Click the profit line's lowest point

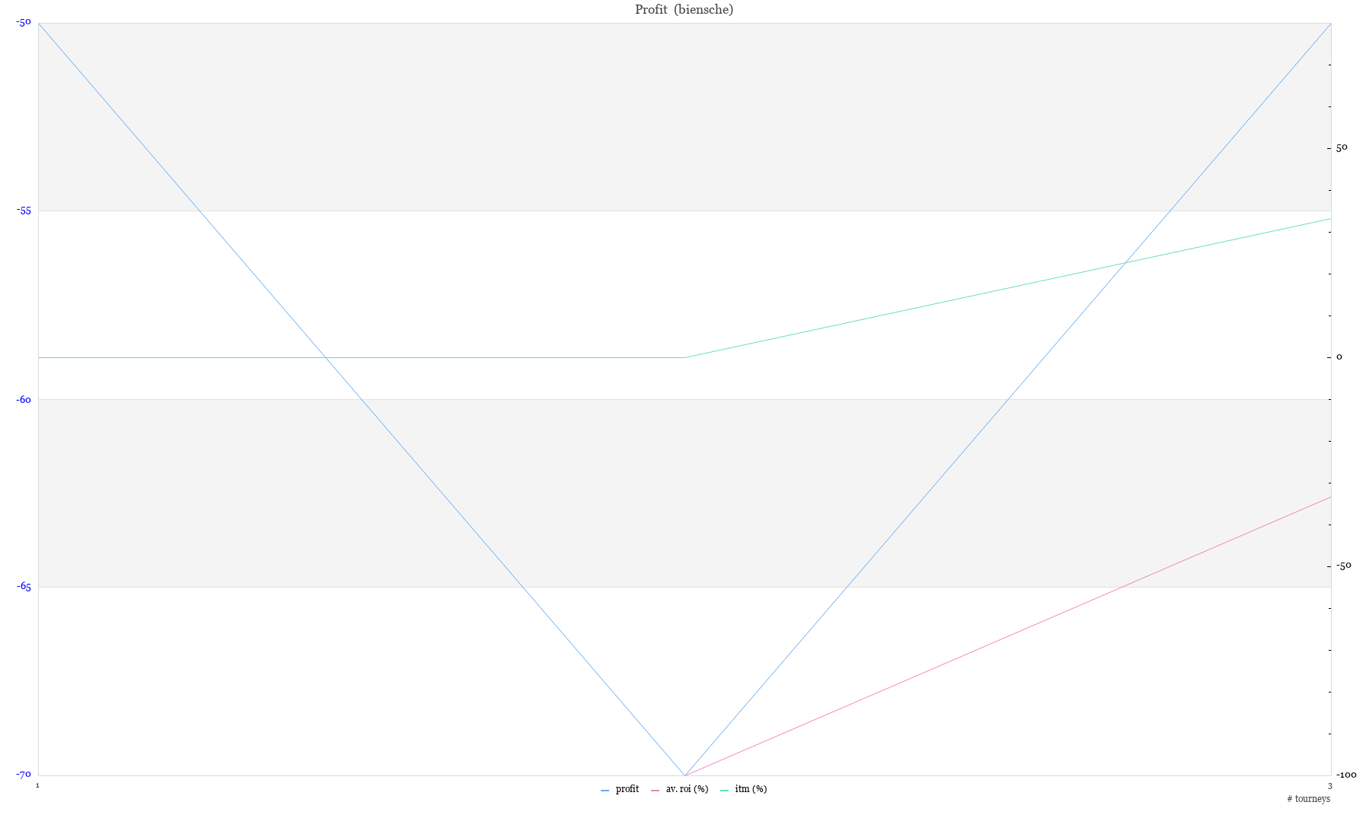(684, 775)
